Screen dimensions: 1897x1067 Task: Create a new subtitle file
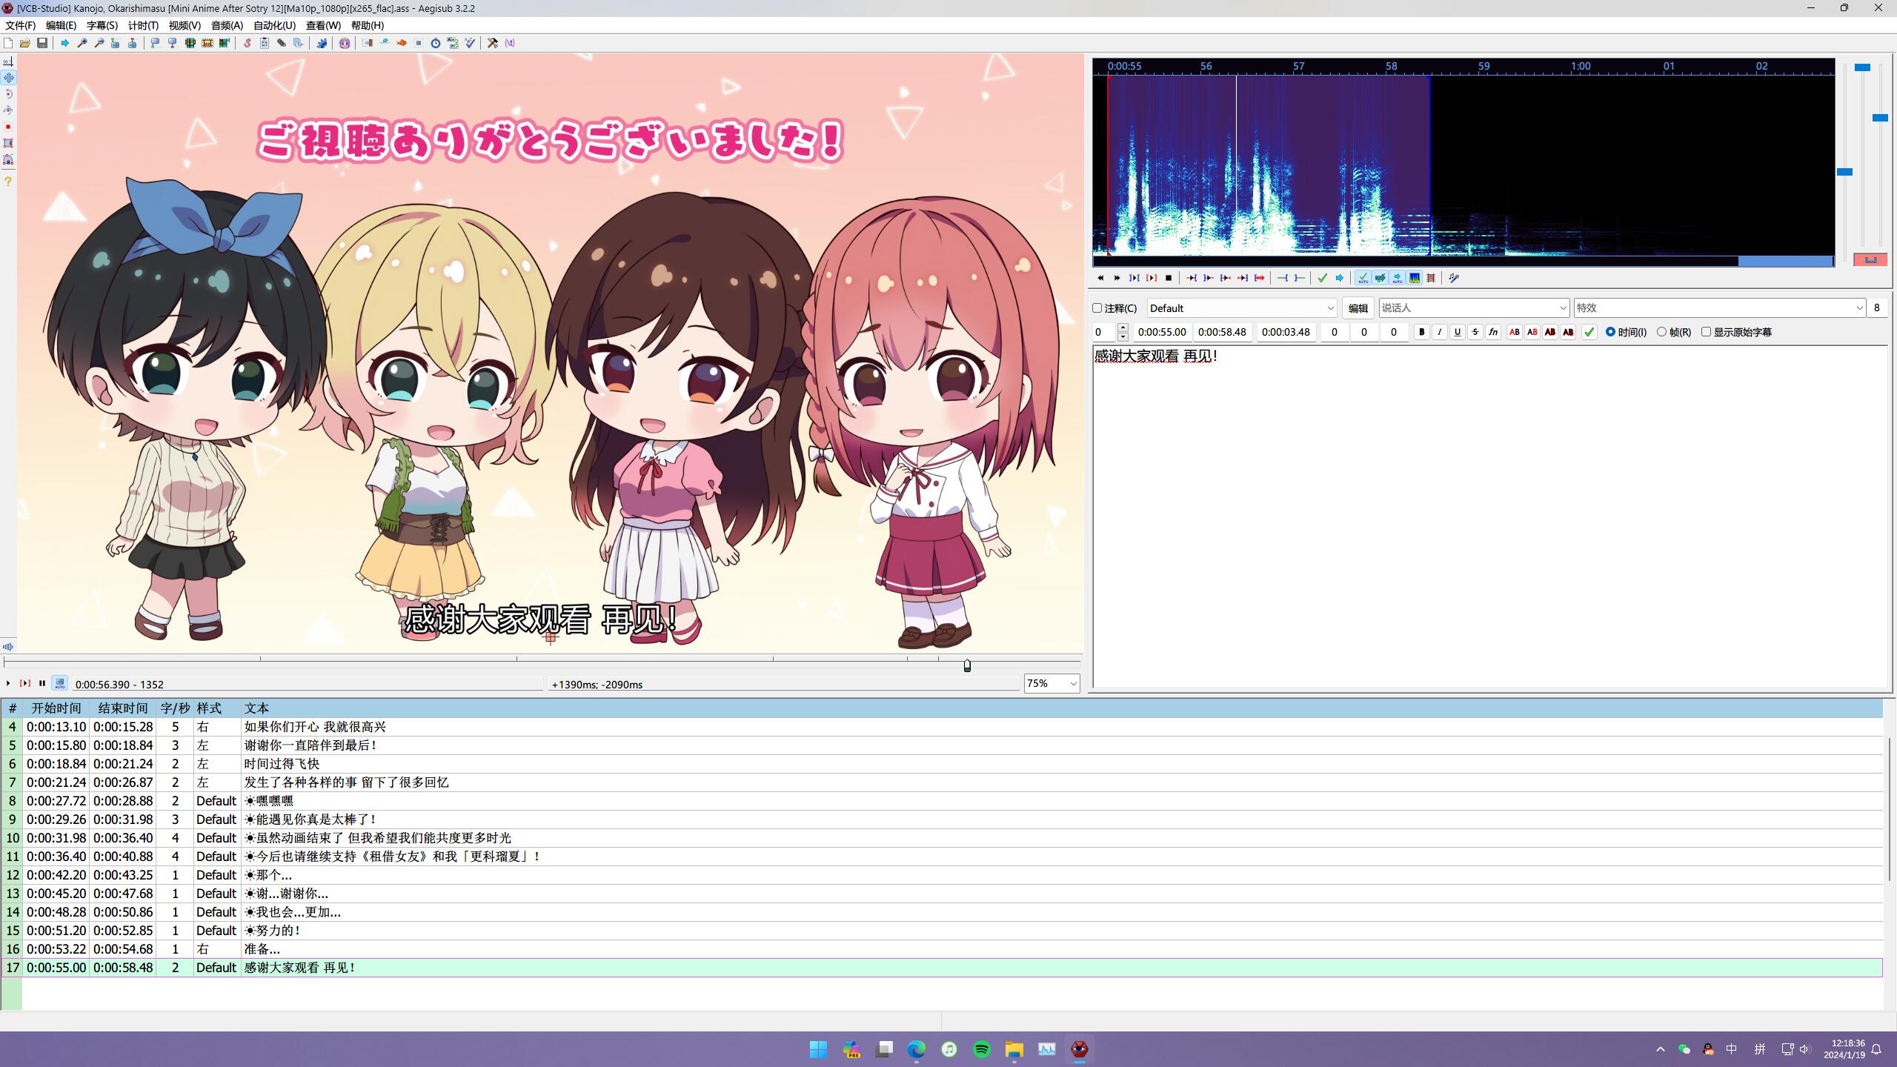pyautogui.click(x=8, y=43)
